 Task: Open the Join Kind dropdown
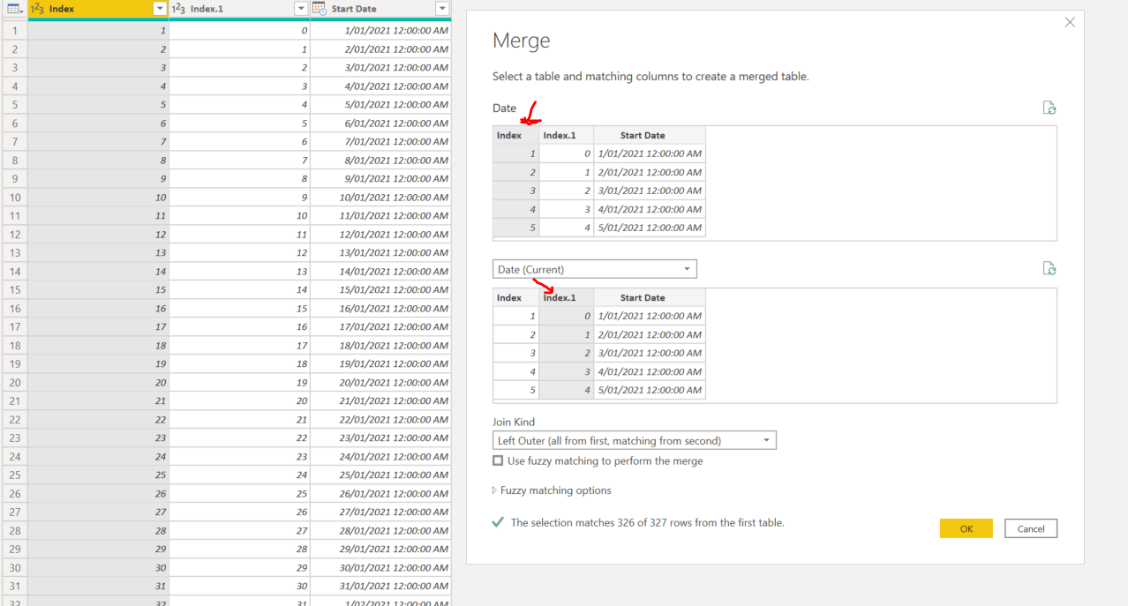635,440
